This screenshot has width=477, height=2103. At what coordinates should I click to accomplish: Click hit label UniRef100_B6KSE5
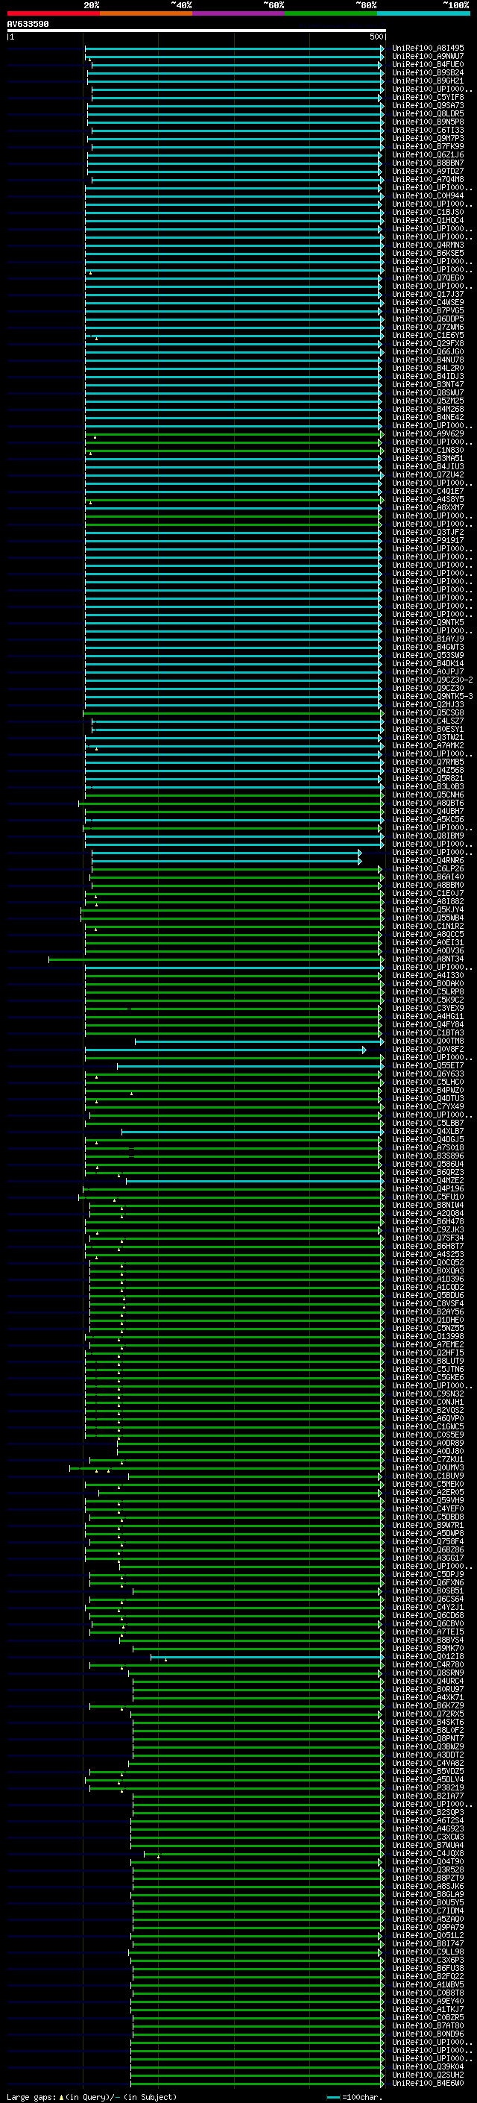point(428,253)
